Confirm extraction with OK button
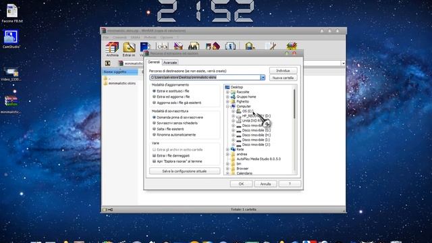Viewport: 432px width, 243px height. point(241,184)
